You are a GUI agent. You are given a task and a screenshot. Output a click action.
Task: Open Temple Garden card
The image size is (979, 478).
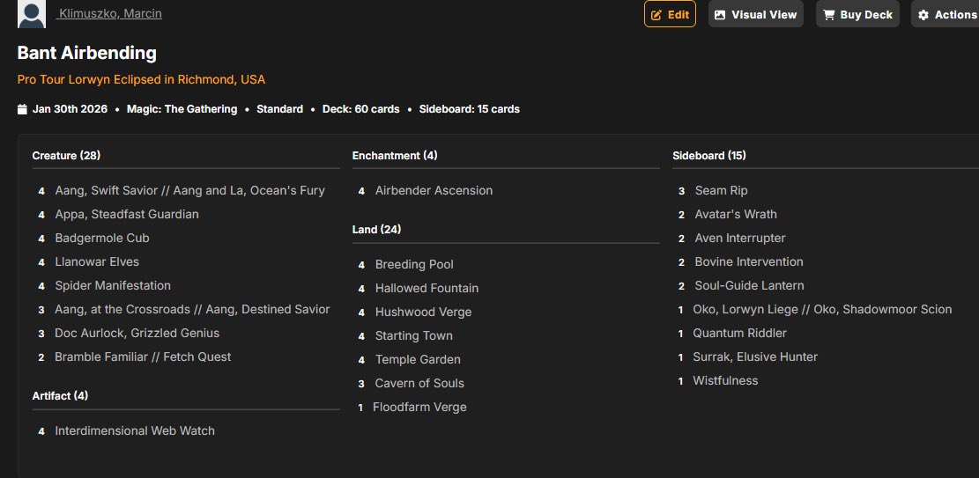pos(418,359)
